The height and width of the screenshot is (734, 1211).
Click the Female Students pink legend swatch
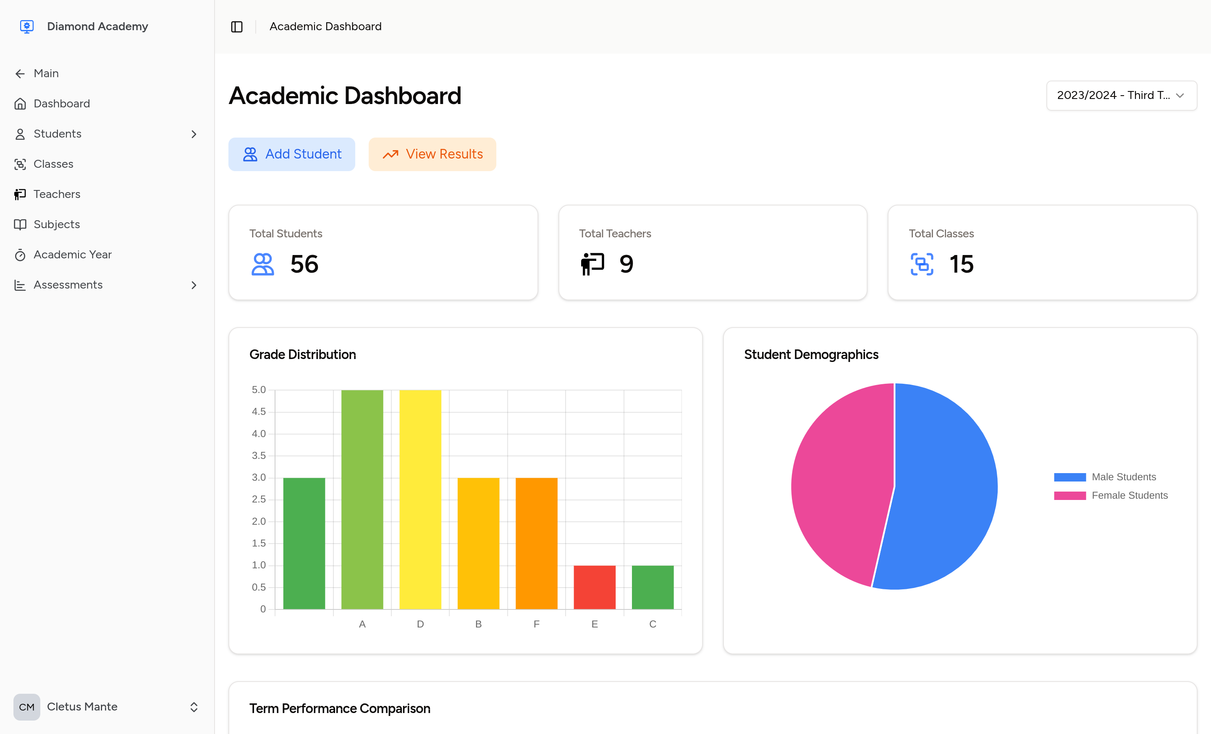coord(1069,495)
